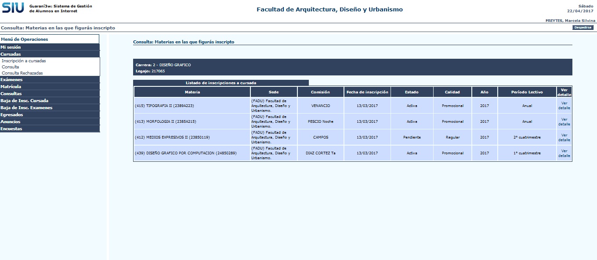Select the (412) MEDIOS EXPRESIVOS II cell
Viewport: 597px width, 260px height.
click(192, 137)
